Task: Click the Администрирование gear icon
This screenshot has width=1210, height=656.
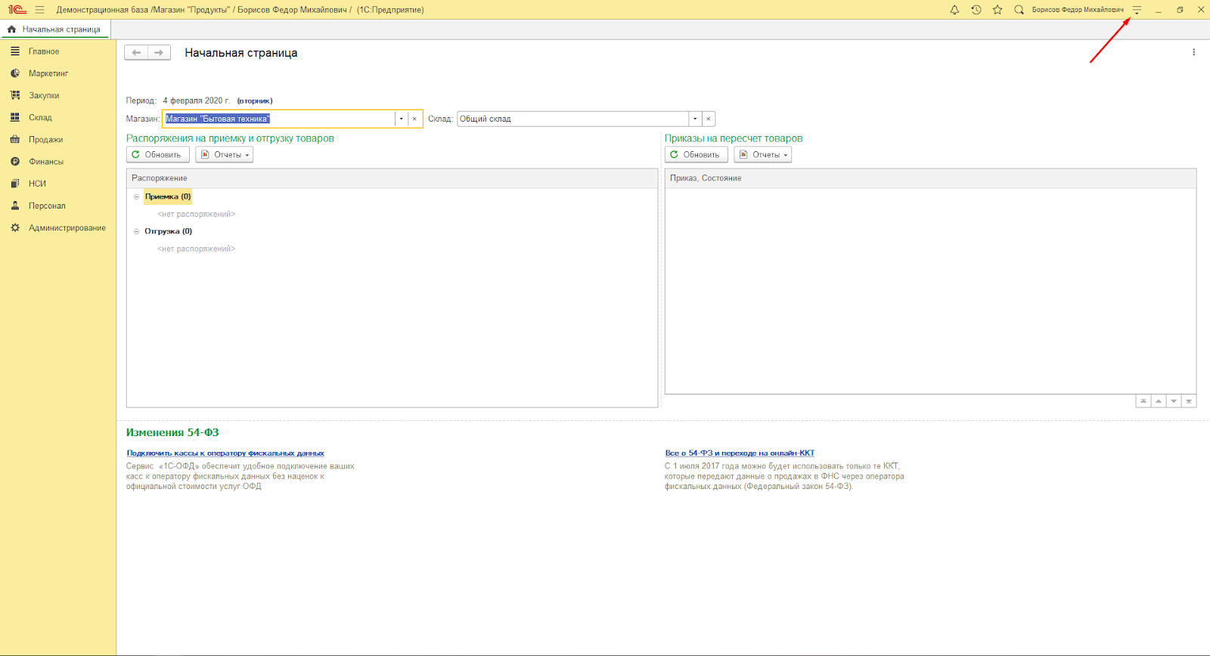Action: (x=14, y=227)
